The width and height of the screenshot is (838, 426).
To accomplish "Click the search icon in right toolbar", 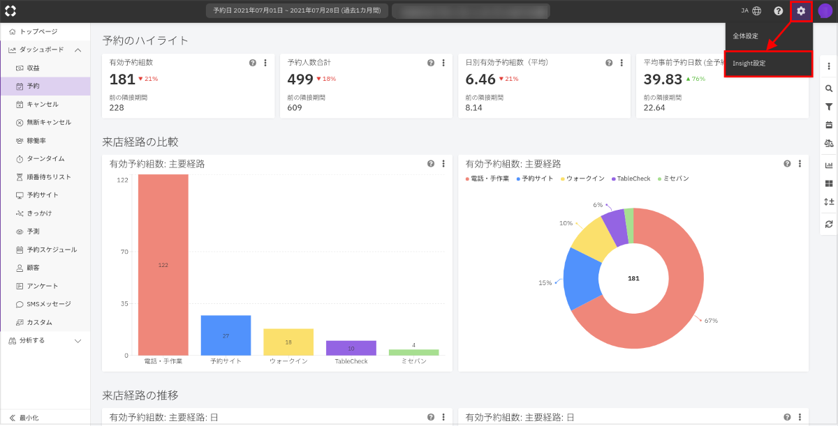I will (829, 89).
